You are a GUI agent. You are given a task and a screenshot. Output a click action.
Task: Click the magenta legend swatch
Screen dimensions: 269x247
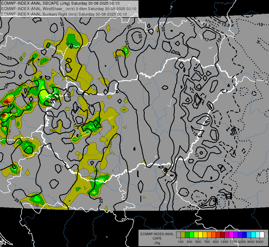click(x=231, y=235)
